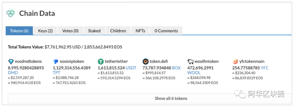Click the ≈ 86,839.8529 EOS value
The height and width of the screenshot is (107, 294).
coord(248,78)
